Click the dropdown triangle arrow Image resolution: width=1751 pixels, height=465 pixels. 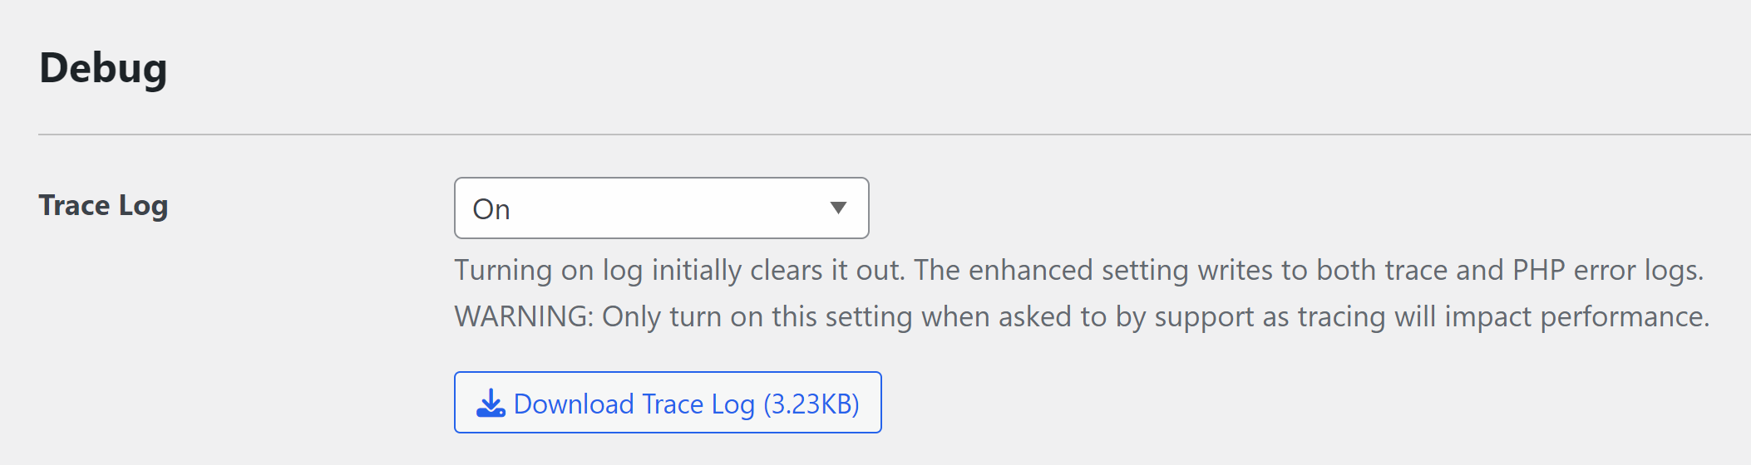pos(838,208)
